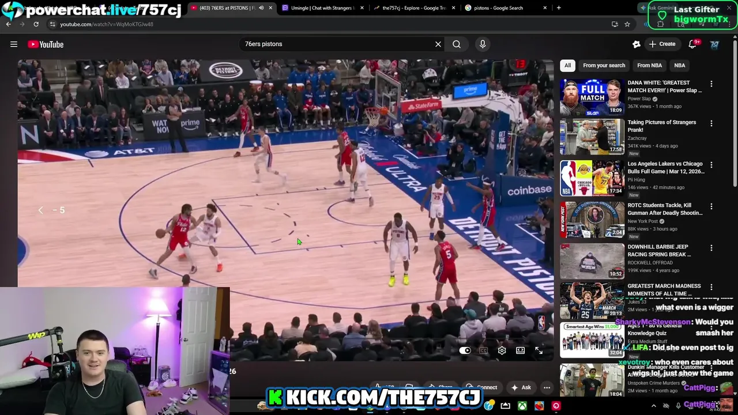
Task: Open options menu for Barbie Jeep video
Action: point(711,248)
